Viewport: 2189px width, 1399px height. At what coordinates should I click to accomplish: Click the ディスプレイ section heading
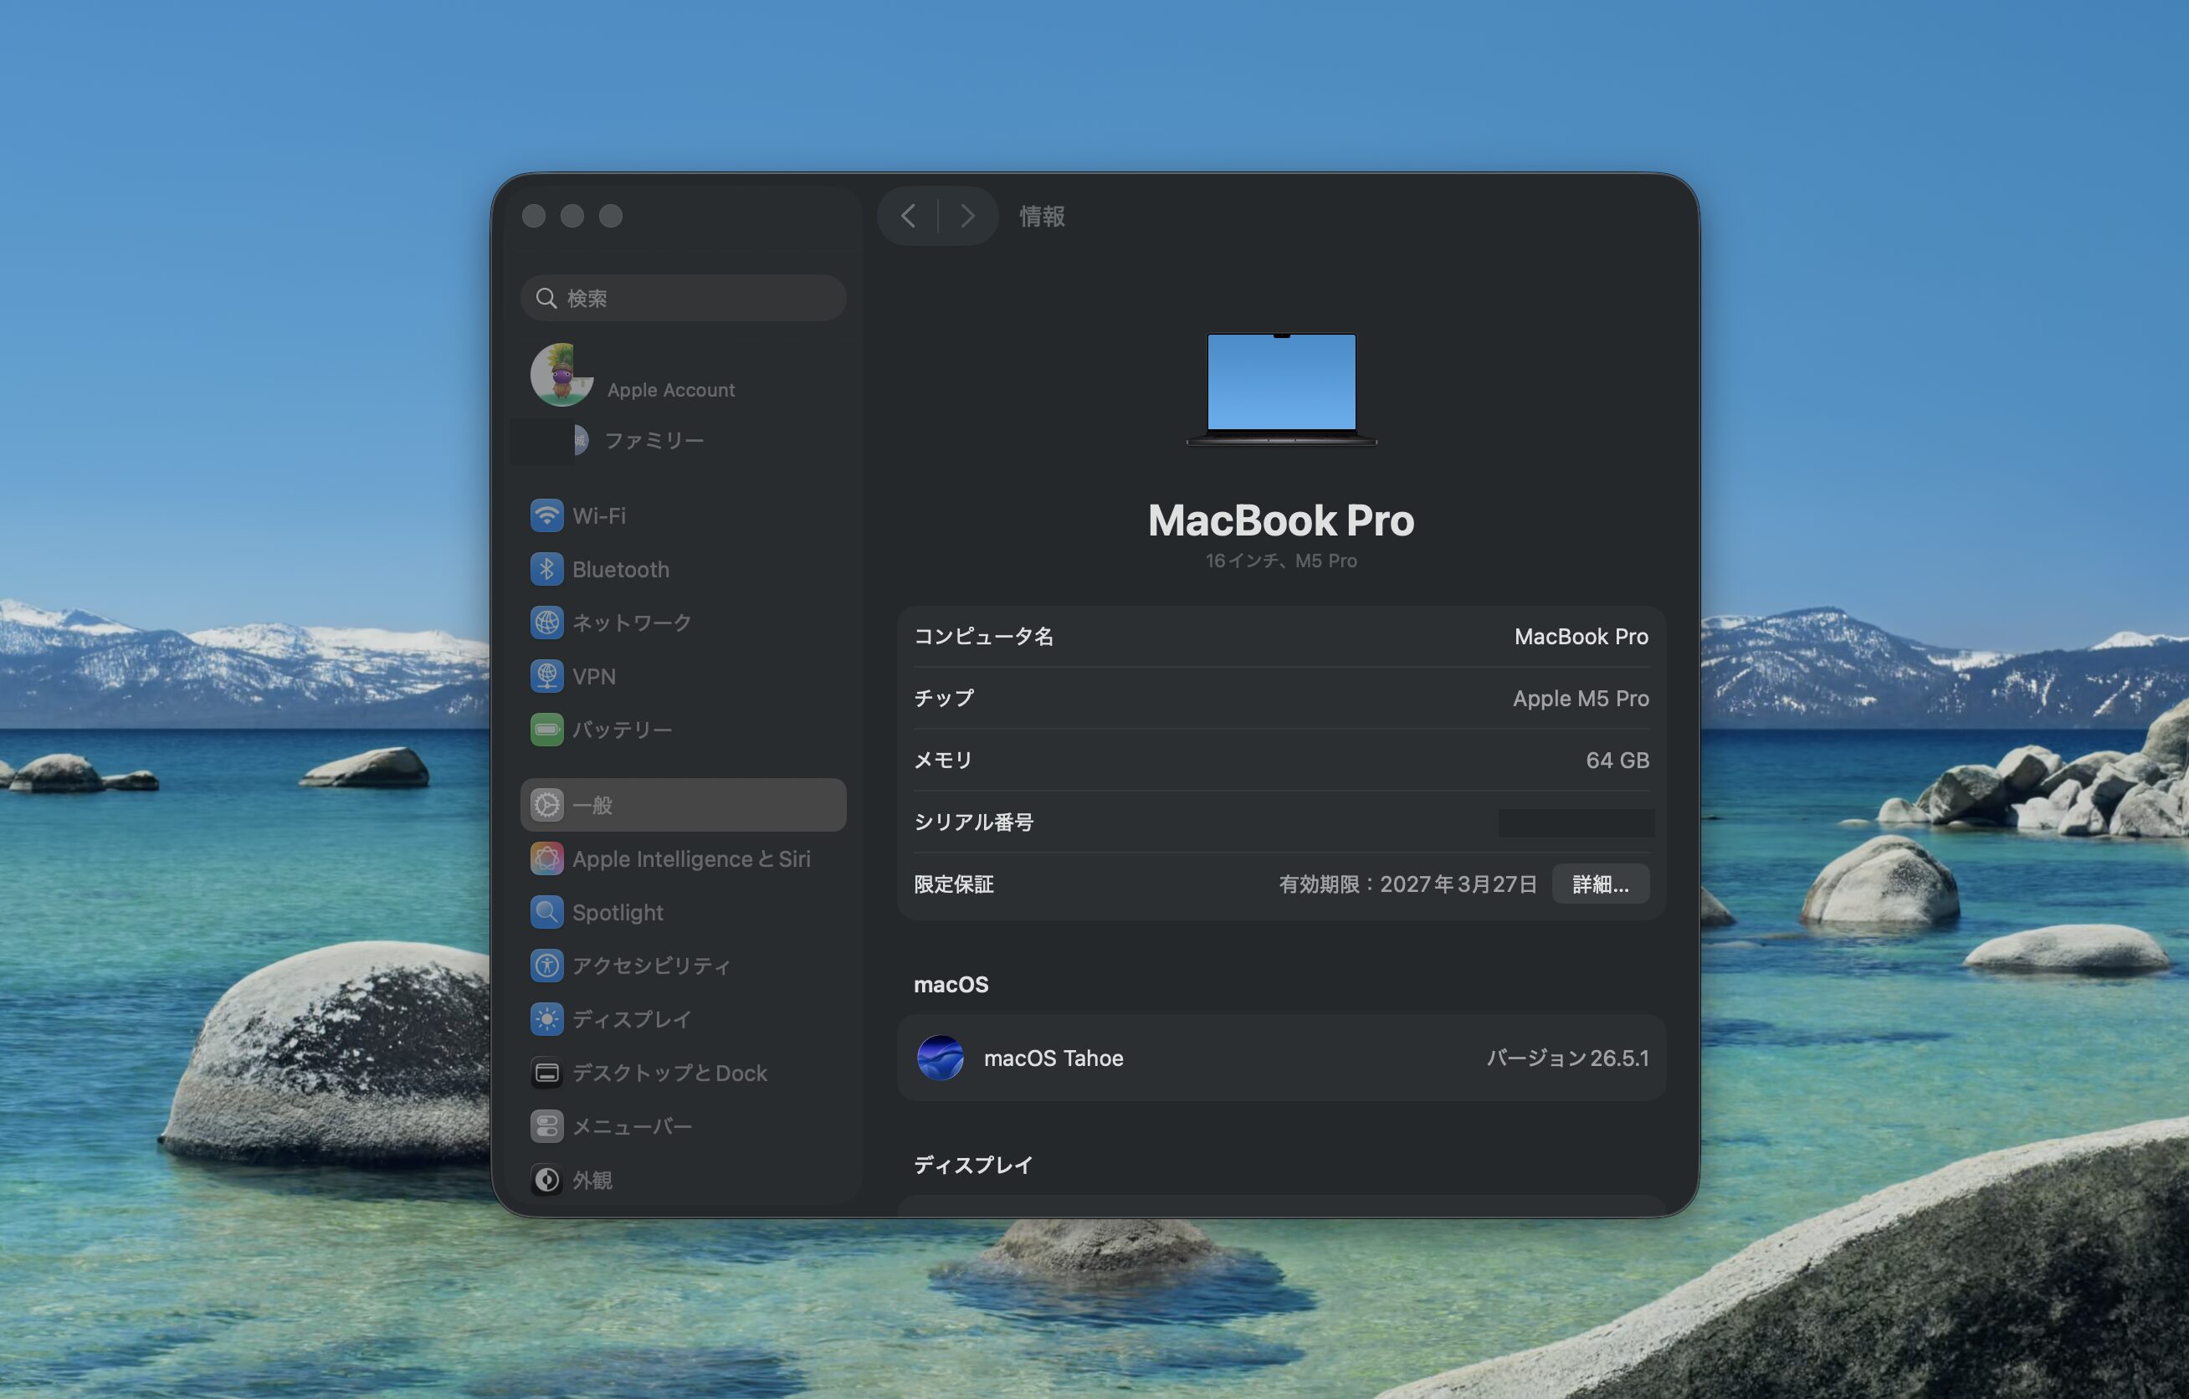974,1165
